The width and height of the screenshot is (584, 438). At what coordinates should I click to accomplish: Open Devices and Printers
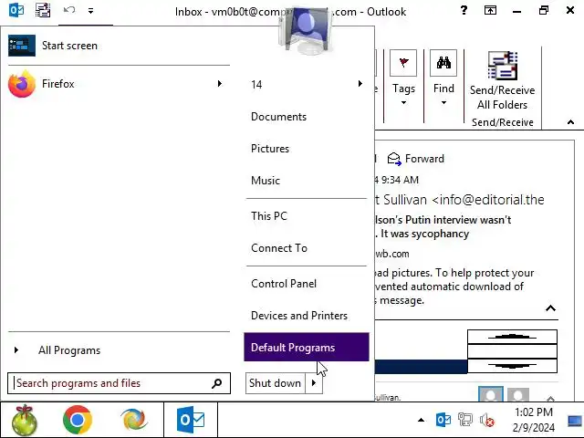pyautogui.click(x=307, y=316)
